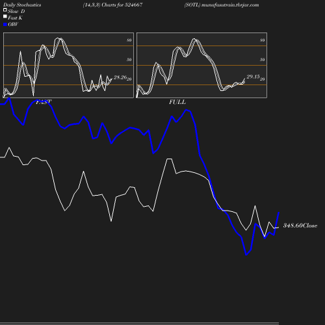This screenshot has height=325, width=325.
Task: Click the Slow D legend color box
Action: pos(5,10)
